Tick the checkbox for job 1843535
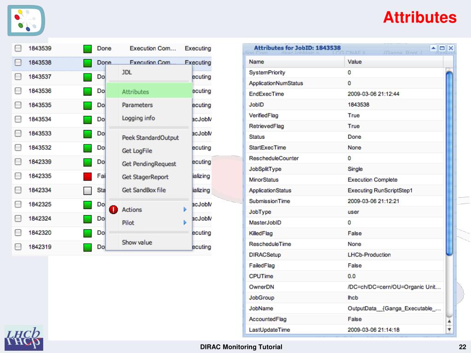The width and height of the screenshot is (471, 353). point(18,105)
